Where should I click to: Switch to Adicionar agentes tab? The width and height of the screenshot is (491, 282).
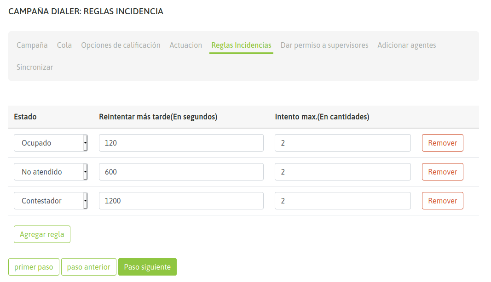pos(407,45)
